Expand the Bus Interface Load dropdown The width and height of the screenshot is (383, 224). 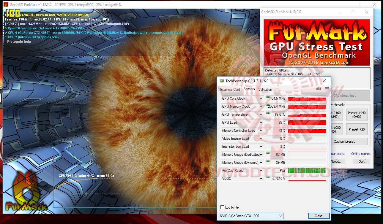point(261,147)
